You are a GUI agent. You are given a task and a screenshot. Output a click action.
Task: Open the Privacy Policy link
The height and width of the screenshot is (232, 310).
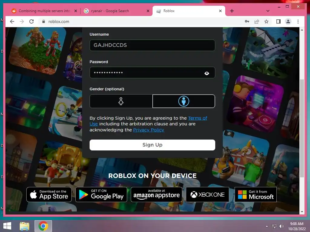(148, 130)
